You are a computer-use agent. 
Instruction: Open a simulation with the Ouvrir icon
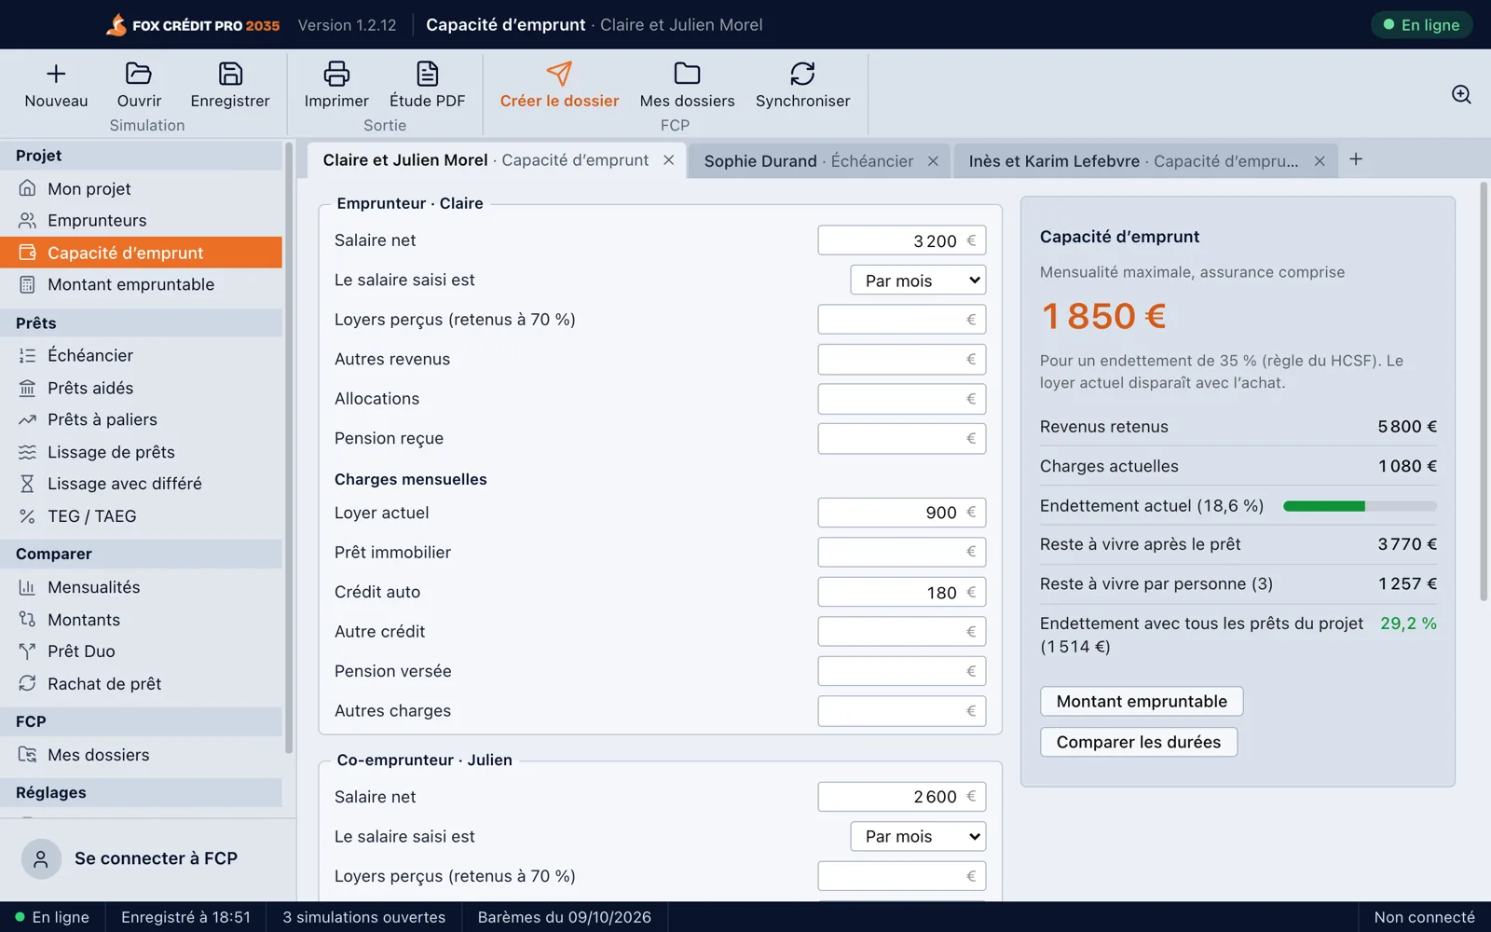click(x=139, y=74)
